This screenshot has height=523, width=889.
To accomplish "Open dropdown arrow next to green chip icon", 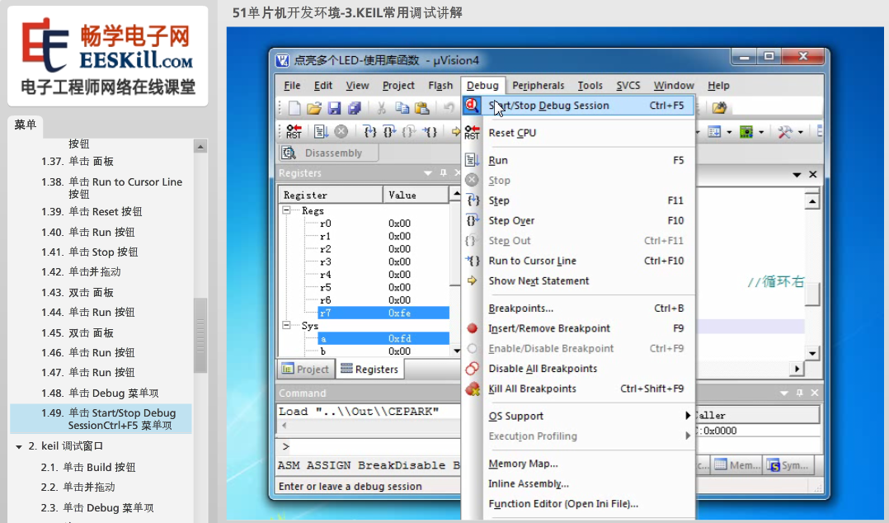I will click(761, 132).
